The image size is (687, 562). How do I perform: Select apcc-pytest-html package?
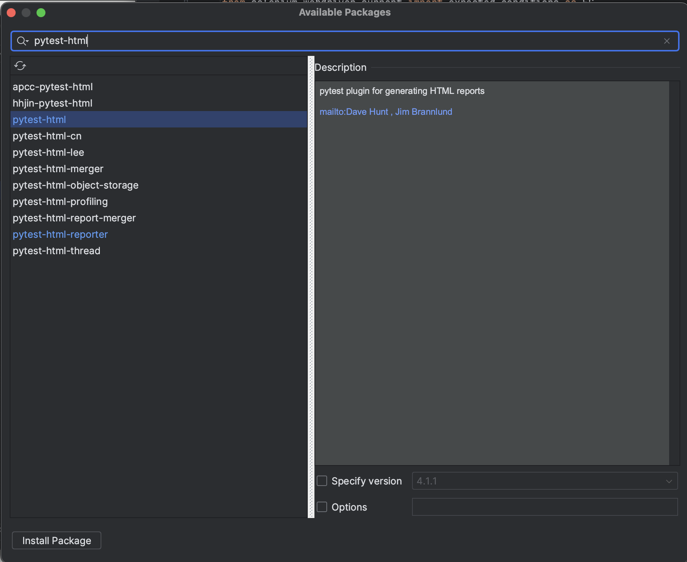click(x=159, y=87)
